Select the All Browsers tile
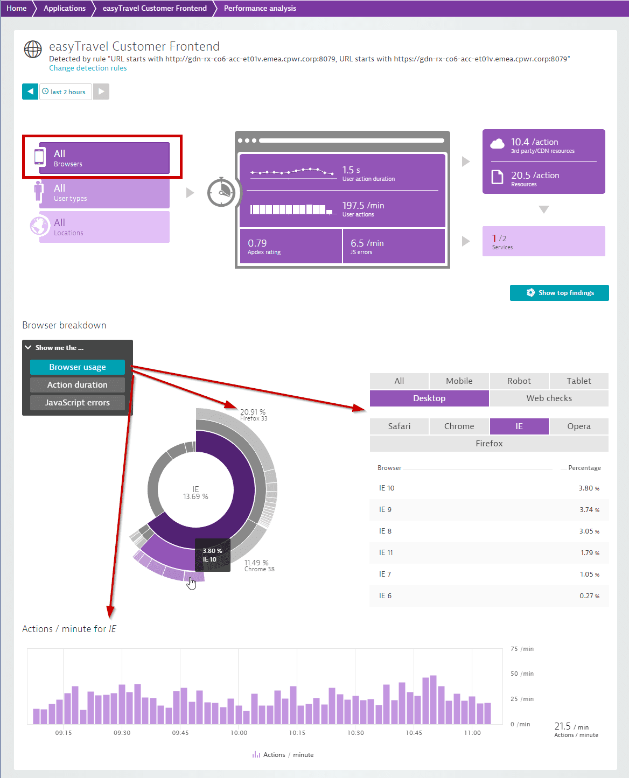The image size is (629, 778). (104, 158)
